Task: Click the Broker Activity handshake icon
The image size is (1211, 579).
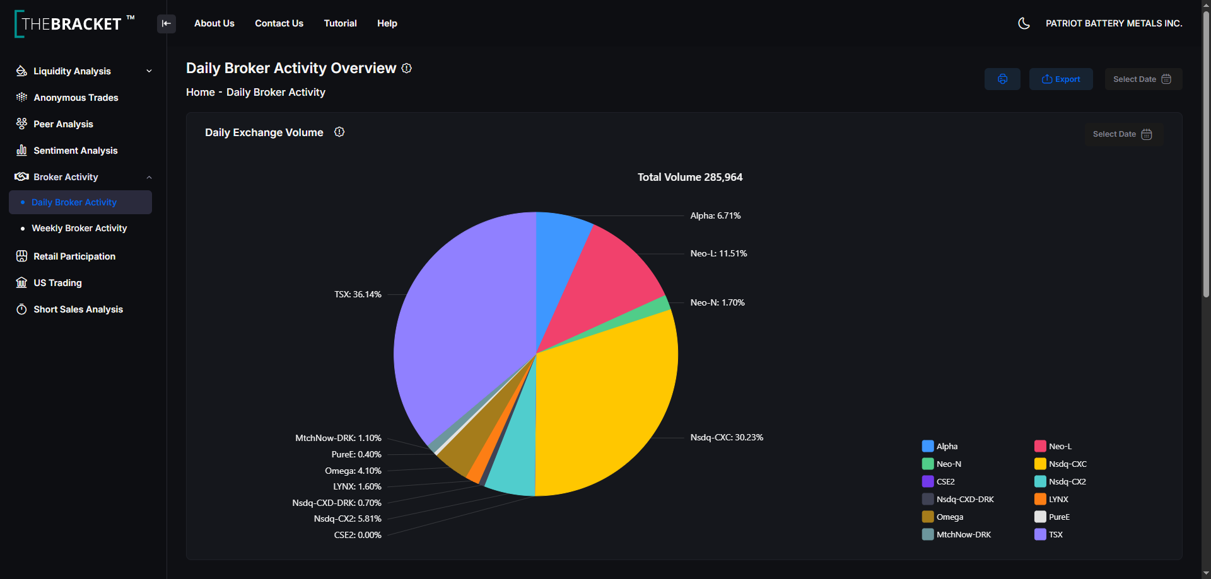Action: (21, 177)
